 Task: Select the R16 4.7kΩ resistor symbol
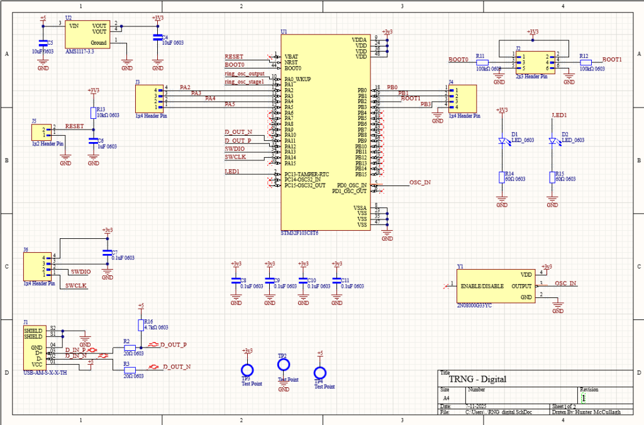pos(140,324)
